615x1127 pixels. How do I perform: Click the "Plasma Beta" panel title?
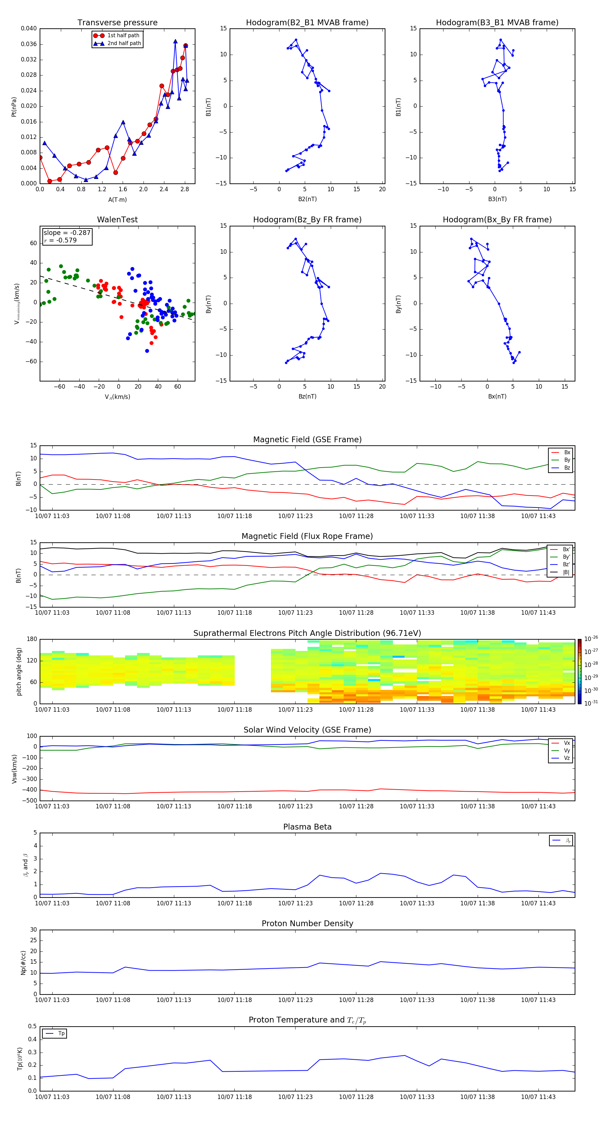pyautogui.click(x=307, y=827)
